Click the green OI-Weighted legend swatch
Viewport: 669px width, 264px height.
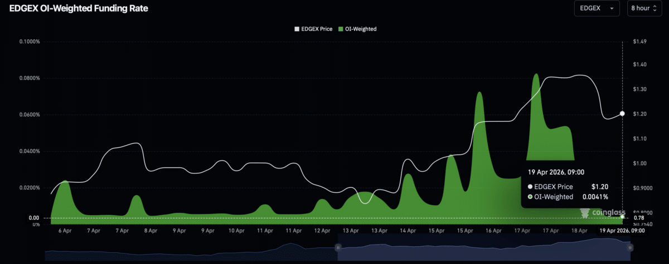pyautogui.click(x=340, y=29)
